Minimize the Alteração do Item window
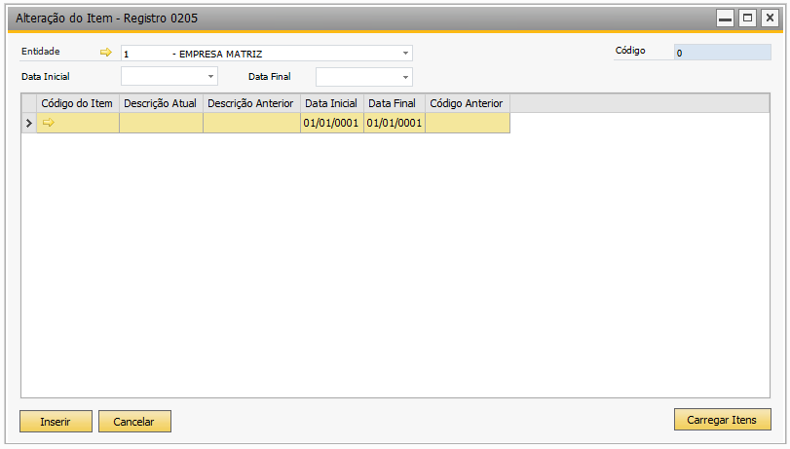This screenshot has width=790, height=449. coord(725,19)
